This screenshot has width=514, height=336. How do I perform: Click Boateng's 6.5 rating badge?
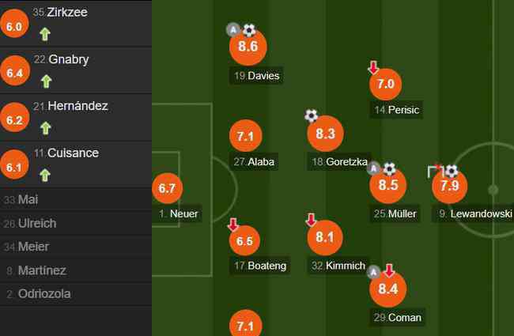pos(244,240)
